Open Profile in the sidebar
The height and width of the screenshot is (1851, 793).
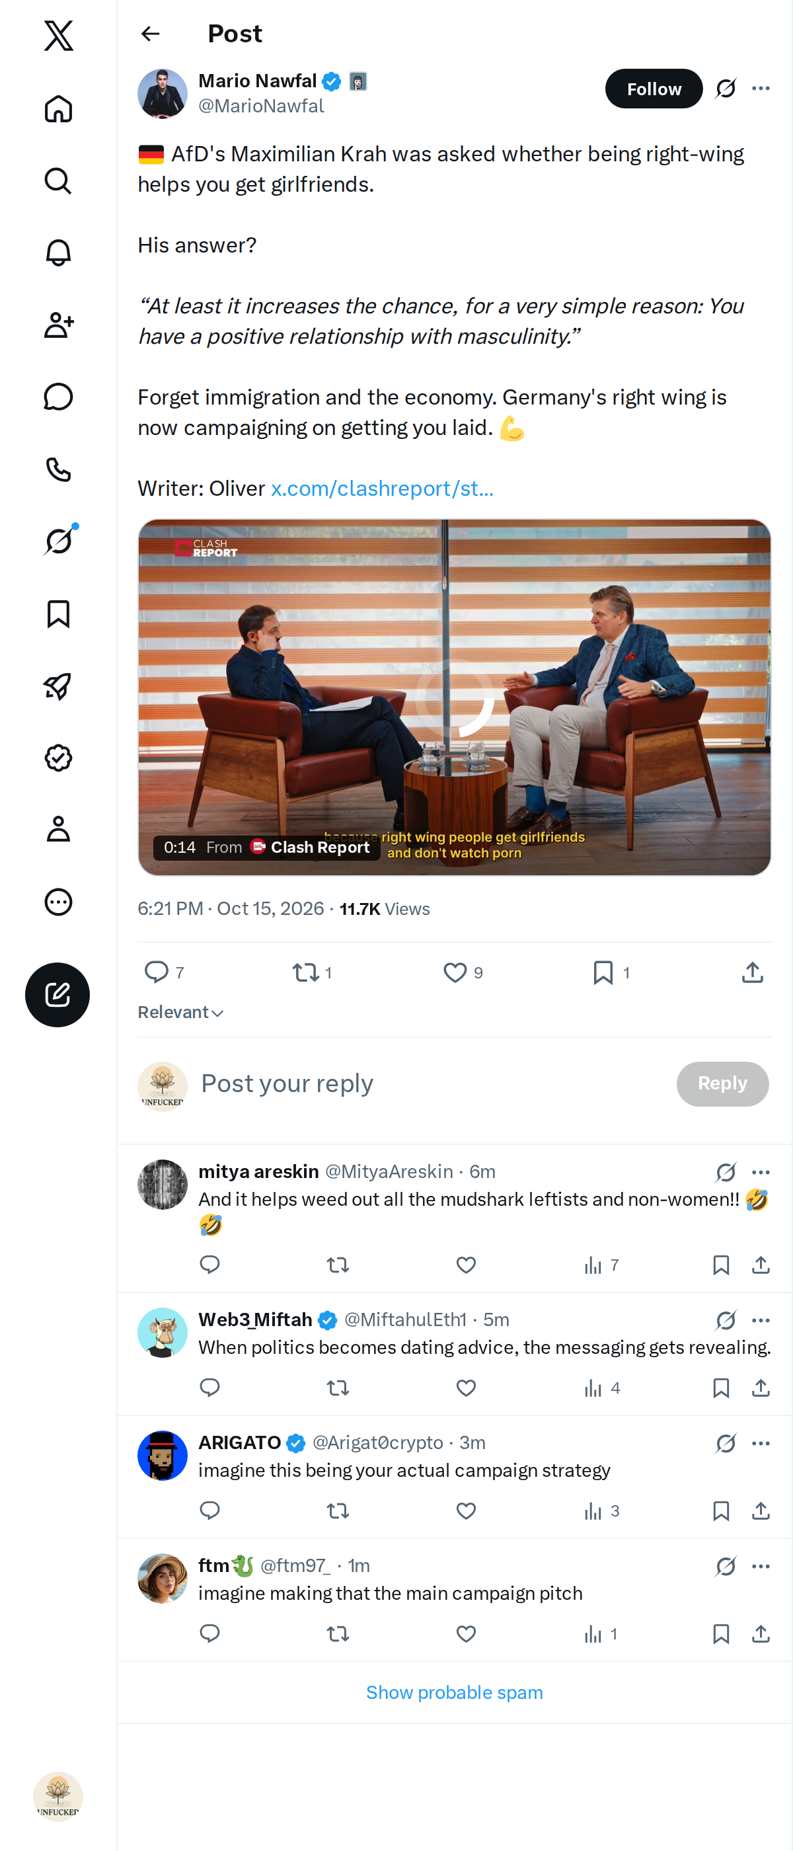pyautogui.click(x=58, y=830)
